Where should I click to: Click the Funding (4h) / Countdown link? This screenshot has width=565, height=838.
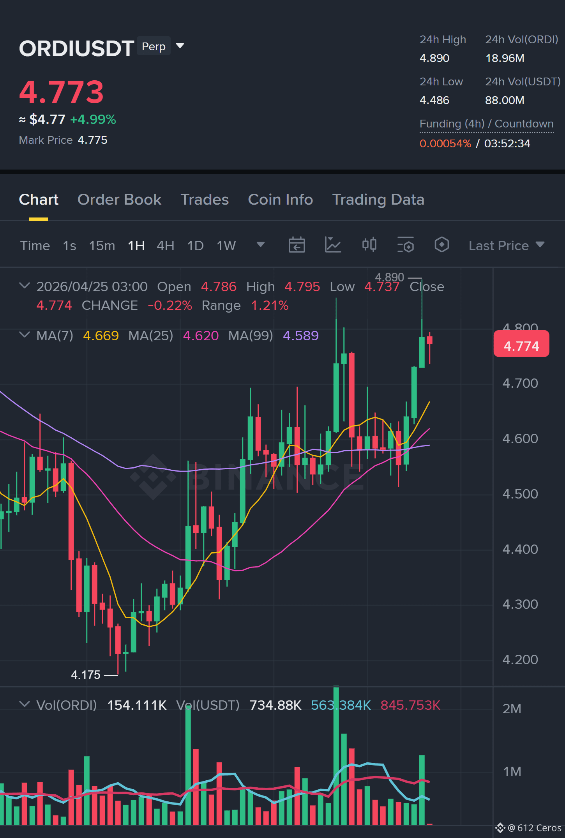pos(486,124)
